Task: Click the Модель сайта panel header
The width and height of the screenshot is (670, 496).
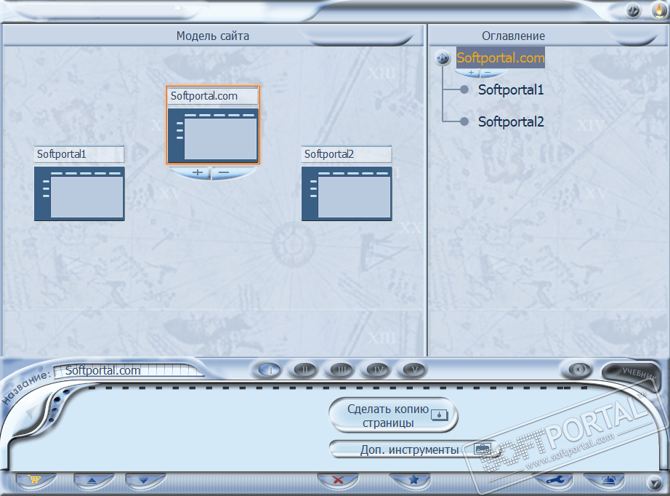Action: coord(213,36)
